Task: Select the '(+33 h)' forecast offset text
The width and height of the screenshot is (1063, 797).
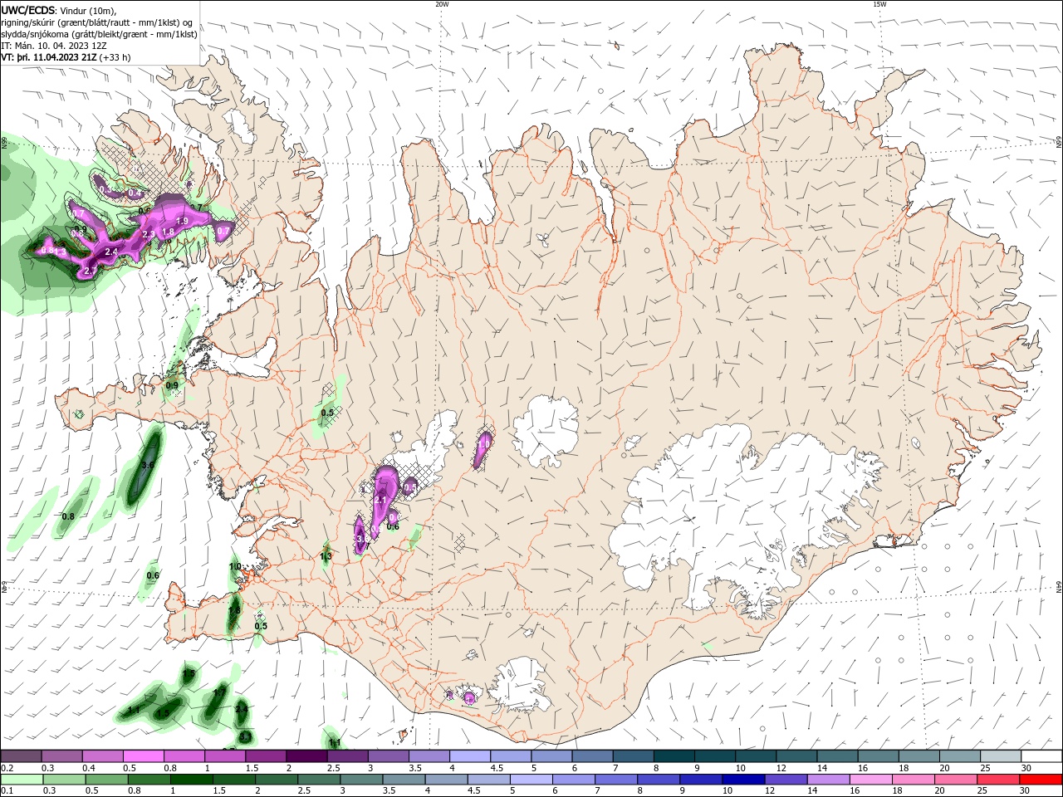Action: click(115, 58)
